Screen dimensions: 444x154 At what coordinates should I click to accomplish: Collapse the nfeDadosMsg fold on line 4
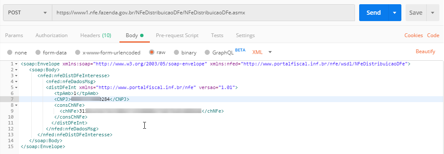(x=16, y=81)
